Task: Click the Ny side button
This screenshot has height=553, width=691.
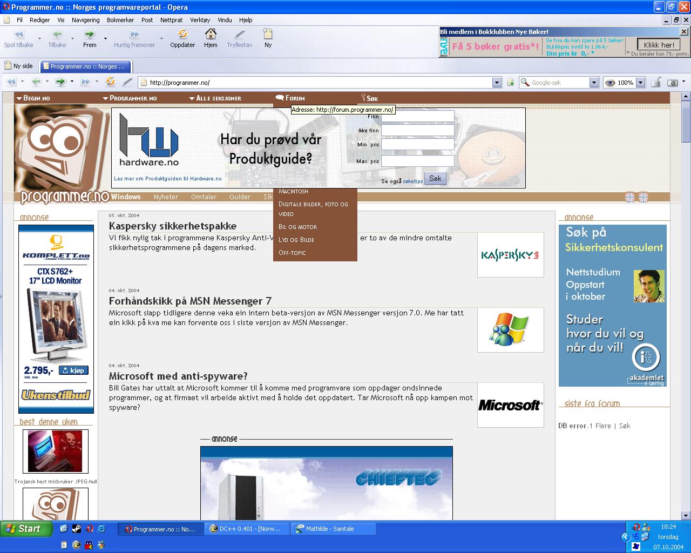Action: coord(18,66)
